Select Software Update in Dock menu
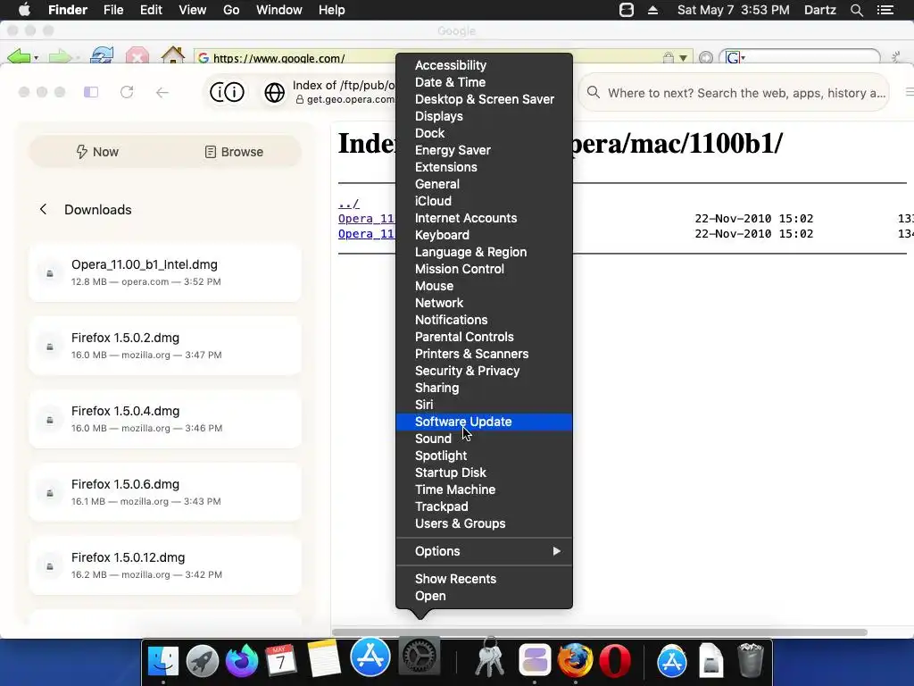This screenshot has height=686, width=914. point(484,422)
